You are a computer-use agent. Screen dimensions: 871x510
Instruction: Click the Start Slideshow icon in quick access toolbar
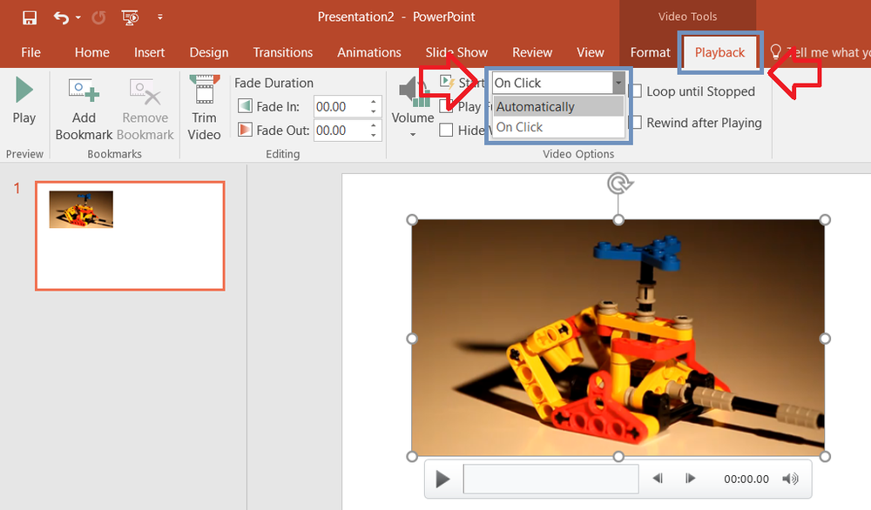pyautogui.click(x=131, y=16)
